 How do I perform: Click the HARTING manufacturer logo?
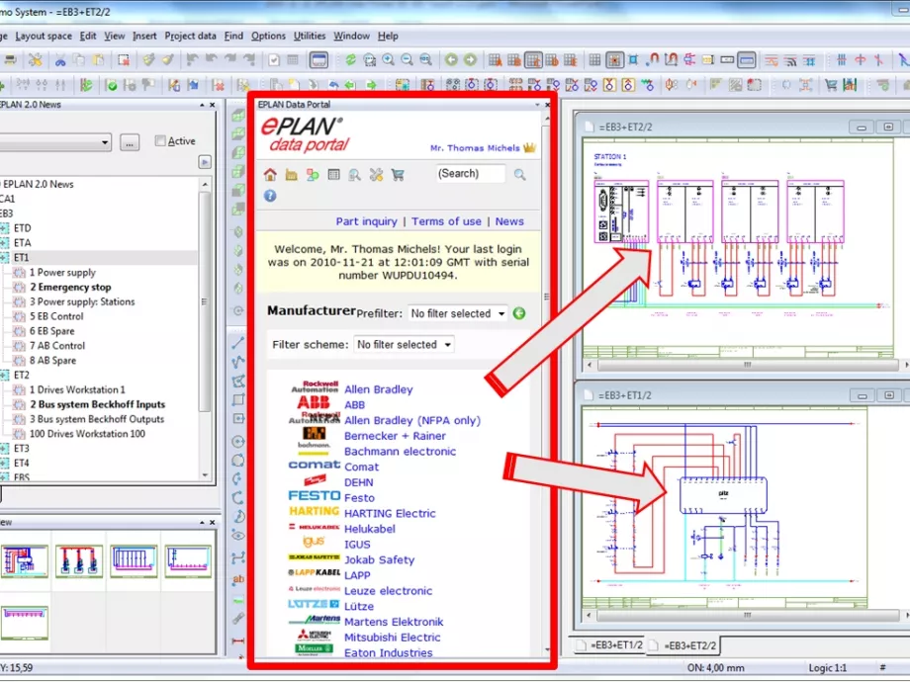[314, 511]
